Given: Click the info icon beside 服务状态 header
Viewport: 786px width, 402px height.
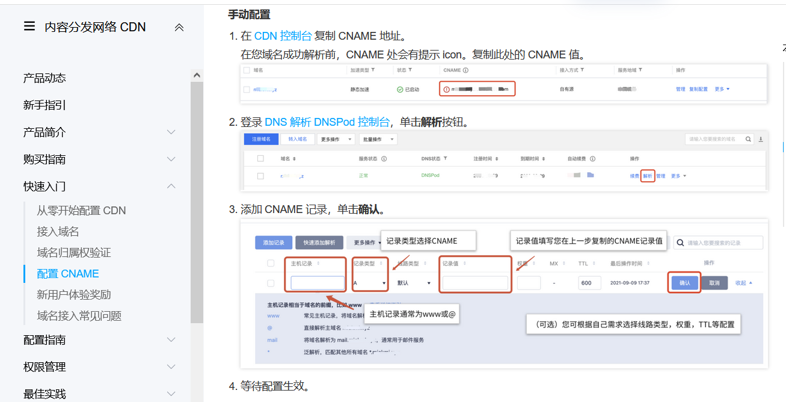Looking at the screenshot, I should (x=384, y=159).
